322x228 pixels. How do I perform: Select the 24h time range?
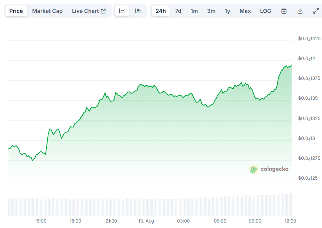(160, 11)
